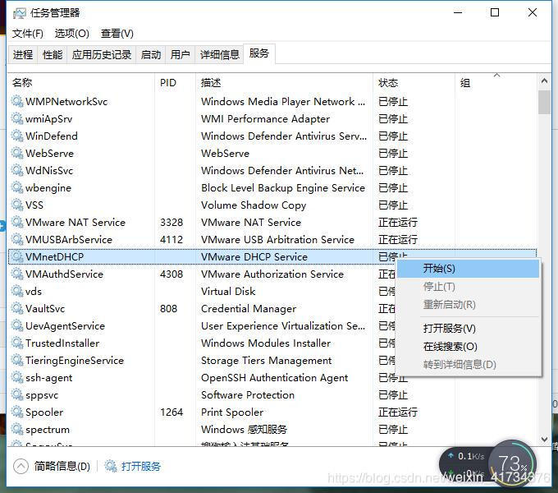Image resolution: width=558 pixels, height=493 pixels.
Task: Select the Volume Shadow Copy description
Action: (254, 205)
